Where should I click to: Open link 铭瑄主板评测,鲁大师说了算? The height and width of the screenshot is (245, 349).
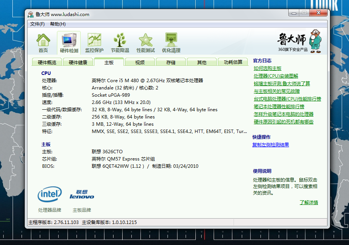click(282, 83)
